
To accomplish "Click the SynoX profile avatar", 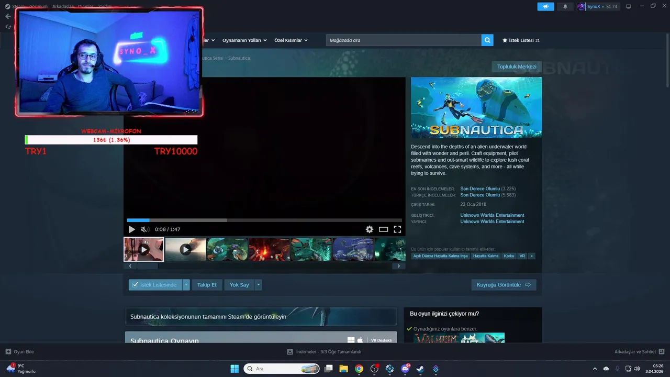I will coord(581,7).
